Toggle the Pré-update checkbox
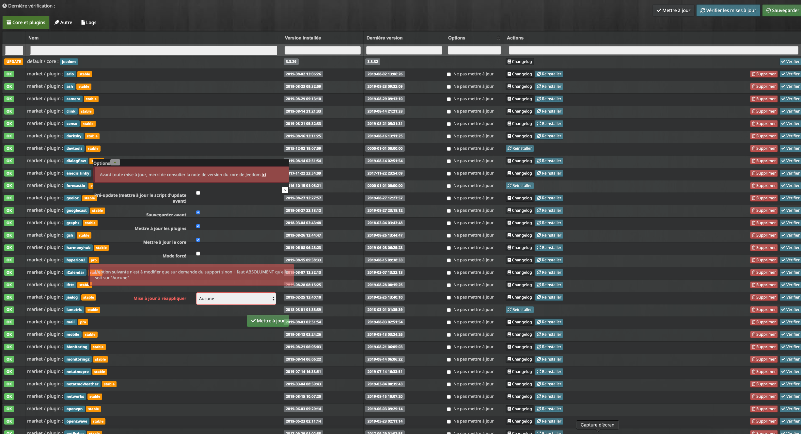801x434 pixels. [198, 193]
